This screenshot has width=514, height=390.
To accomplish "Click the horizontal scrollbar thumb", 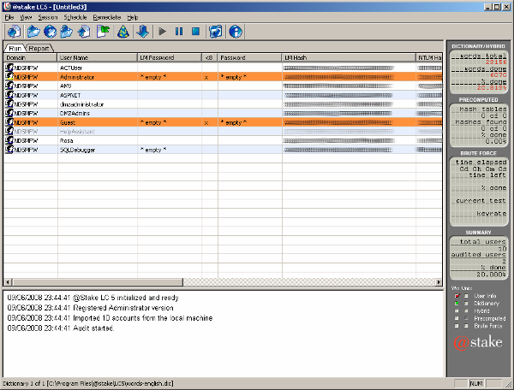I will (98, 282).
